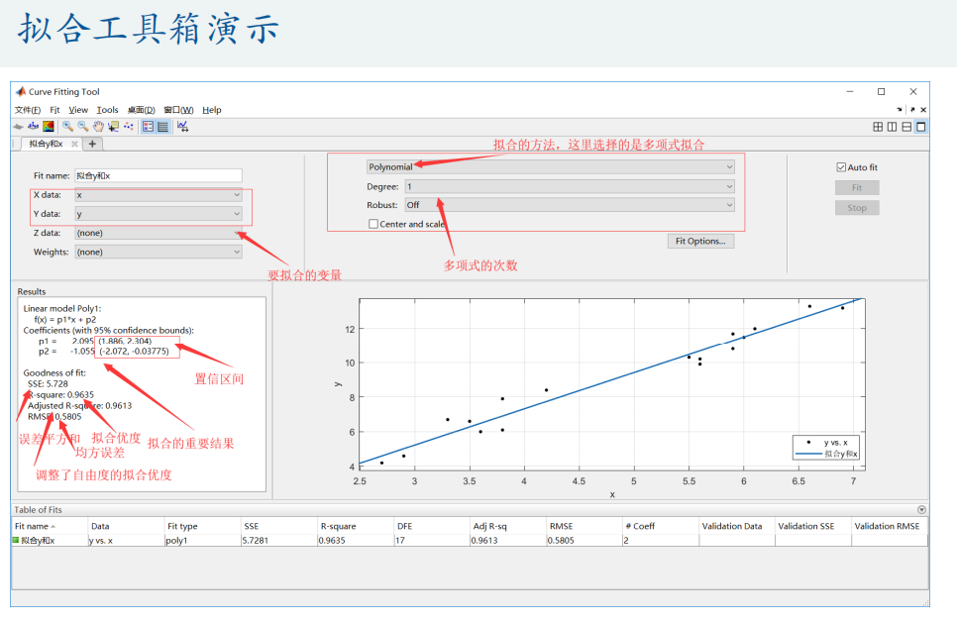Screen dimensions: 957x624
Task: Select the Zoom In tool
Action: click(x=67, y=127)
